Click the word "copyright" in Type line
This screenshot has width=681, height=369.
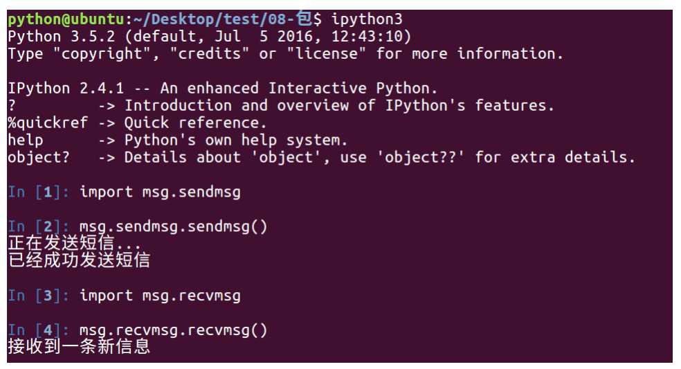tap(102, 54)
